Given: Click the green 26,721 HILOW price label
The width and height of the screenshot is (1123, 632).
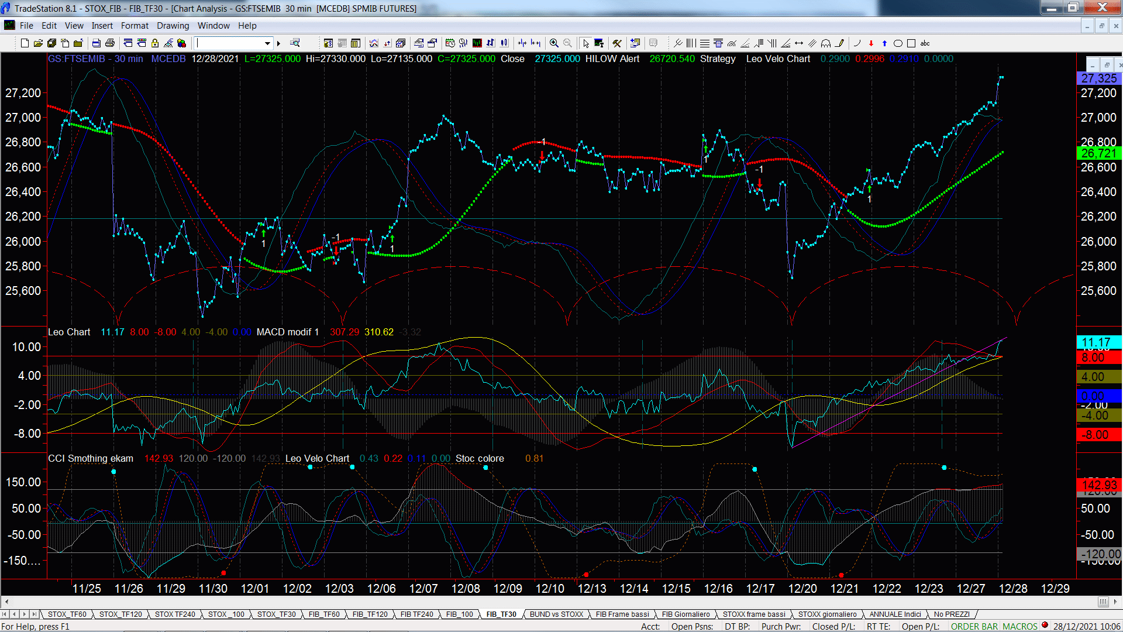Looking at the screenshot, I should (1098, 153).
